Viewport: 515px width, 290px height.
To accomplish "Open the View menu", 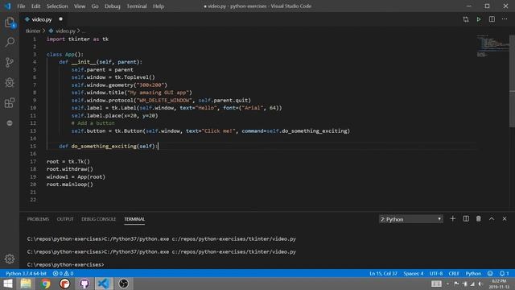I will 80,6.
